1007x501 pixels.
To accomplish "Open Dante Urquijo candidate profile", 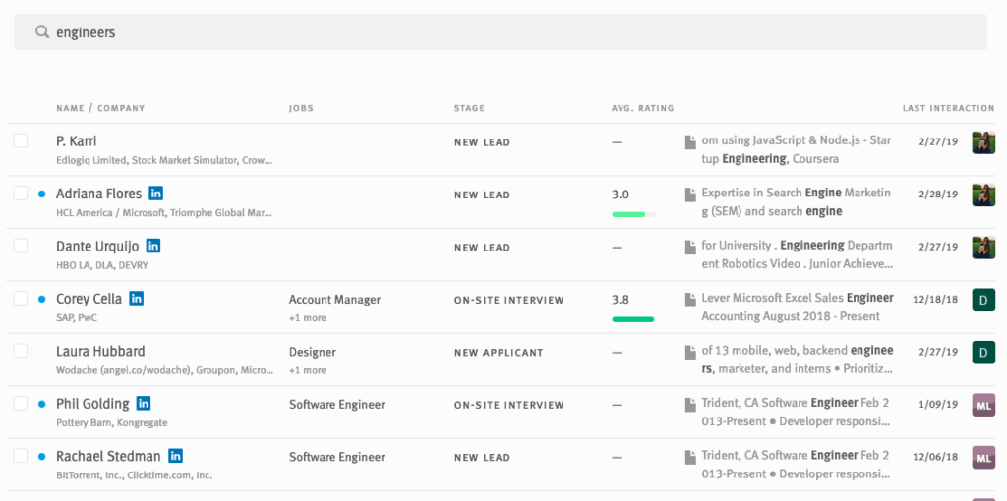I will pos(97,247).
